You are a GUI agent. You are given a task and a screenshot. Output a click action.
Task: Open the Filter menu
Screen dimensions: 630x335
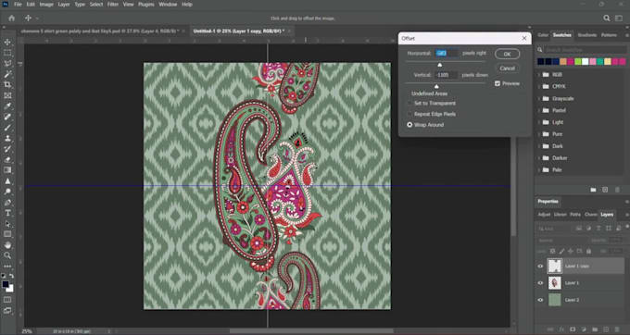(112, 5)
